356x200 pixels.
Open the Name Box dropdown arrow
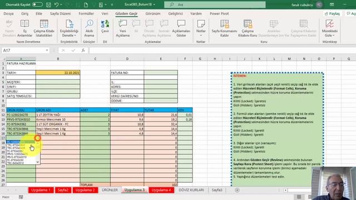pyautogui.click(x=47, y=51)
